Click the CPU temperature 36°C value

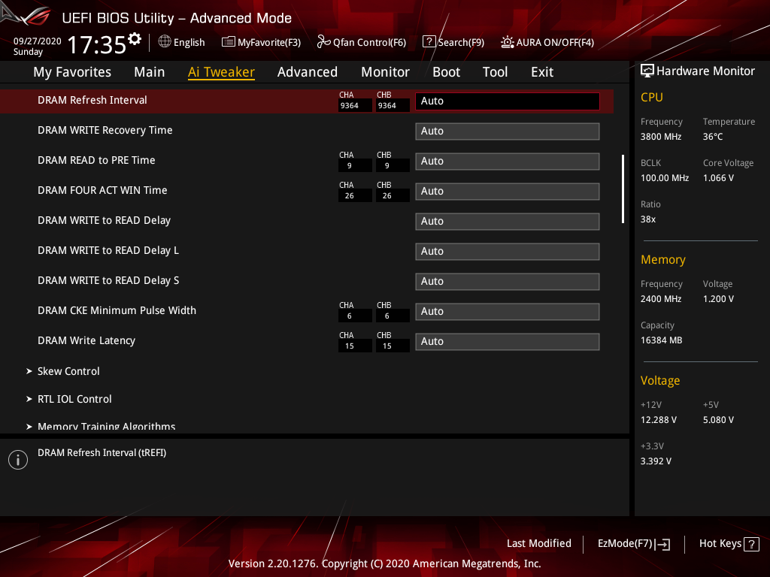(713, 137)
